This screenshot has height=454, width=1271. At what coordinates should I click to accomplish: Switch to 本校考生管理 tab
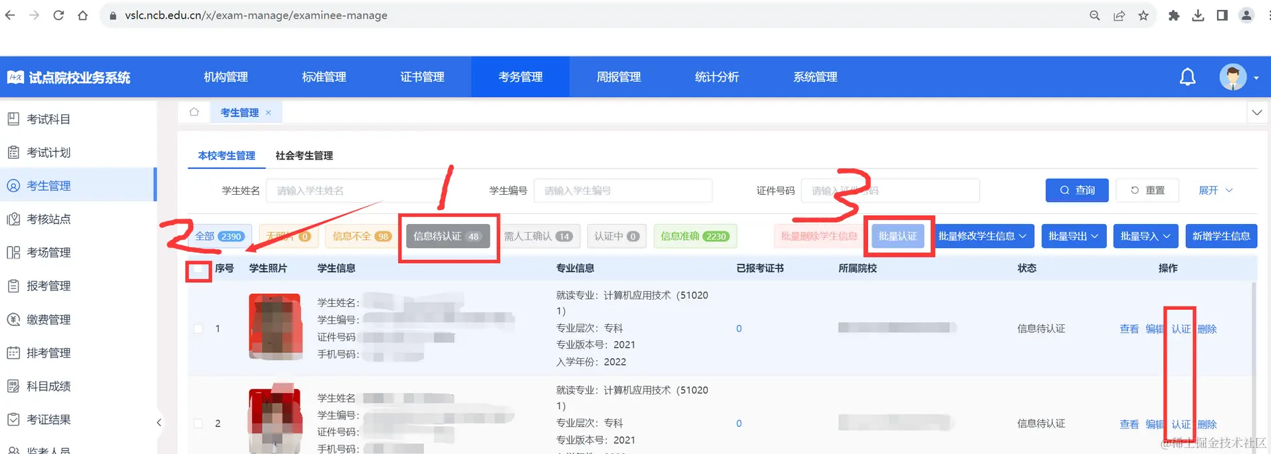tap(227, 156)
